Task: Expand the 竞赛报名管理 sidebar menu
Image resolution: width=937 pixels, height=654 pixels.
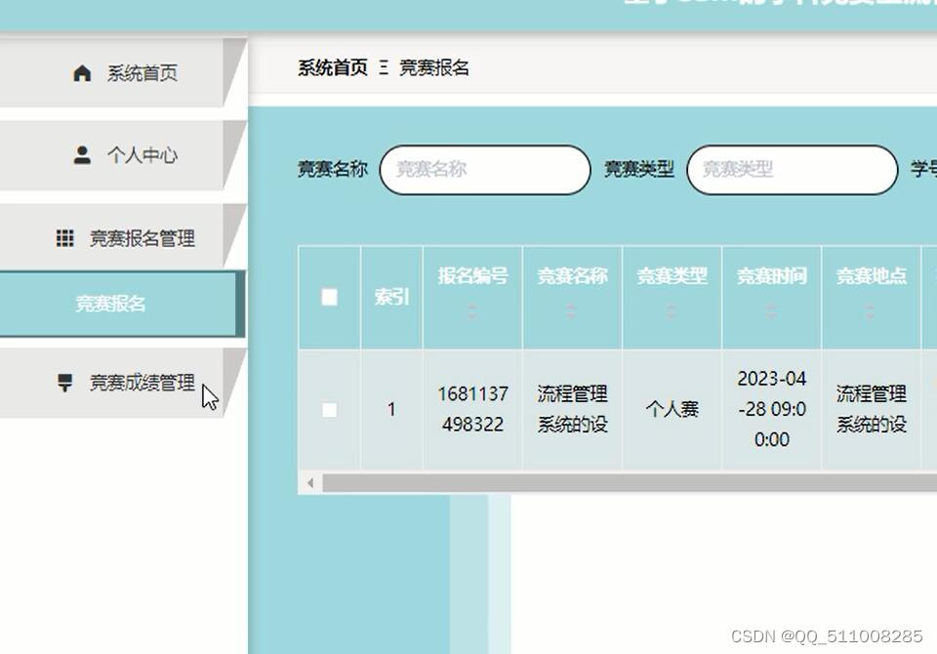Action: click(x=123, y=238)
